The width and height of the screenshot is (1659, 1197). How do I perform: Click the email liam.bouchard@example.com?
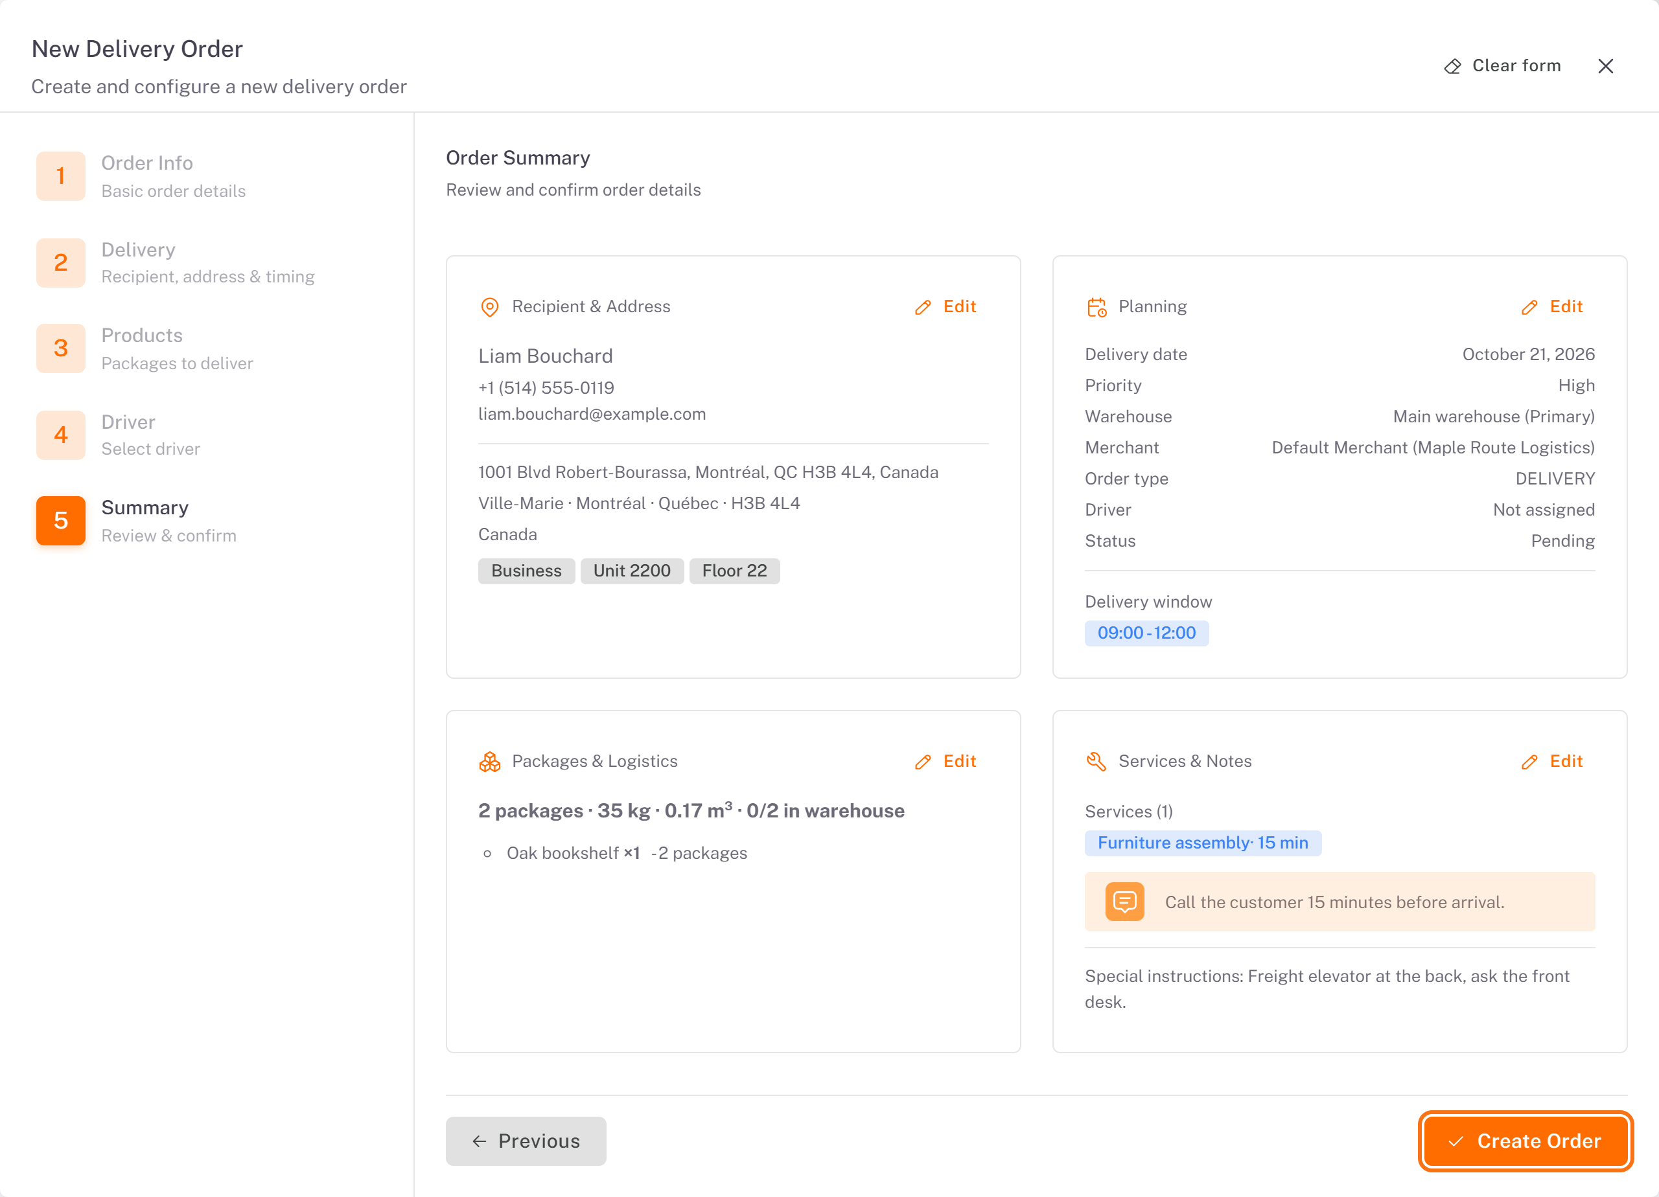(x=592, y=414)
